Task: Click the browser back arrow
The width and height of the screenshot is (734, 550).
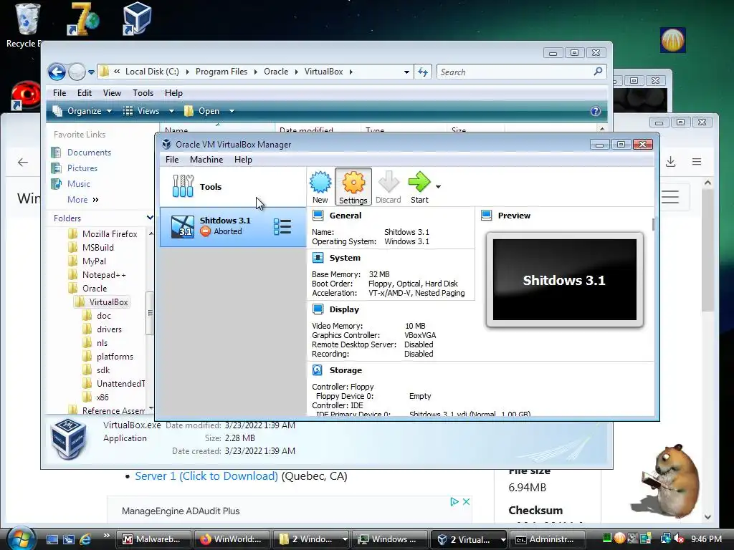Action: point(22,163)
